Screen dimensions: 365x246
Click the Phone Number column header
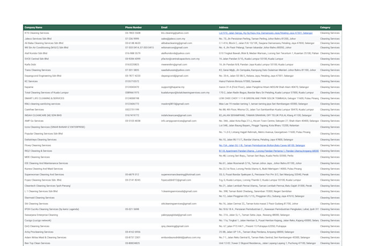click(133, 27)
